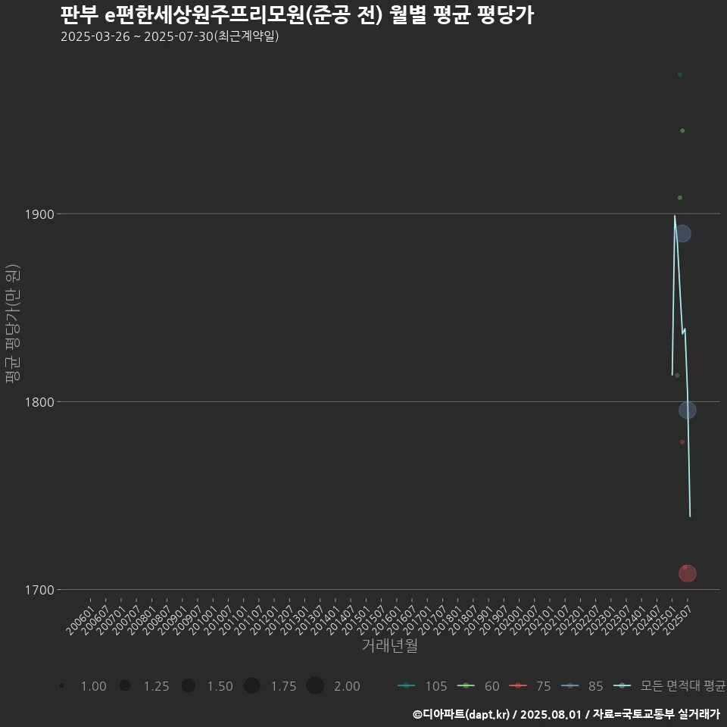
Task: Click the '202507' x-axis tick label
Action: pyautogui.click(x=677, y=620)
